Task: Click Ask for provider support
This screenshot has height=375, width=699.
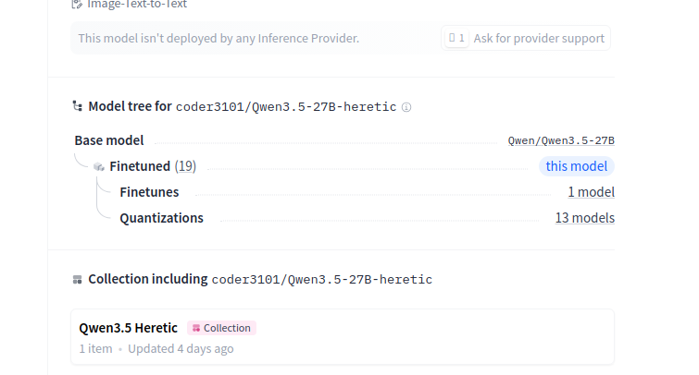Action: point(539,38)
